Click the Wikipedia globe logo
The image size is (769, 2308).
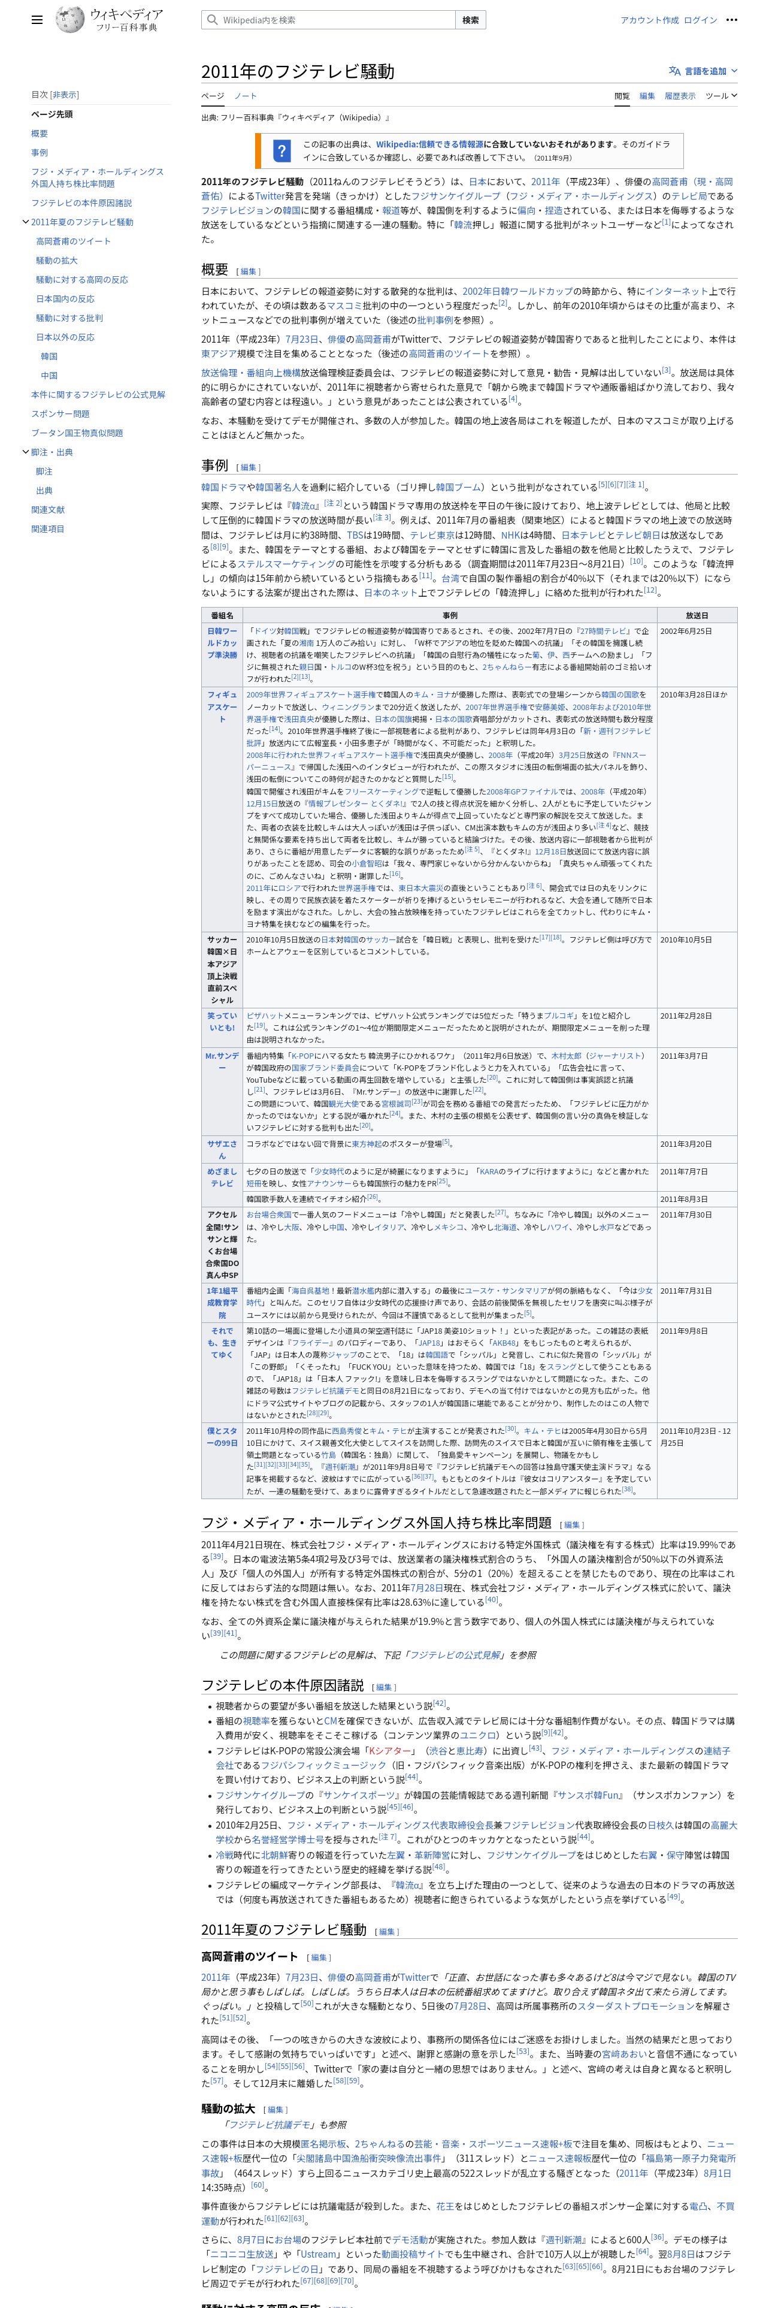click(70, 20)
